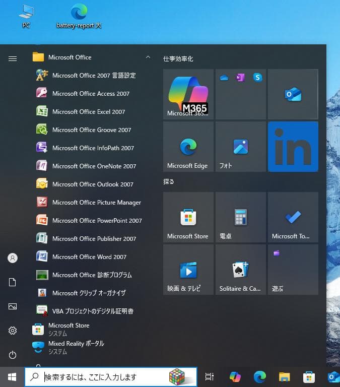Open the Power options button
Screen dimensions: 340x387
(13, 355)
